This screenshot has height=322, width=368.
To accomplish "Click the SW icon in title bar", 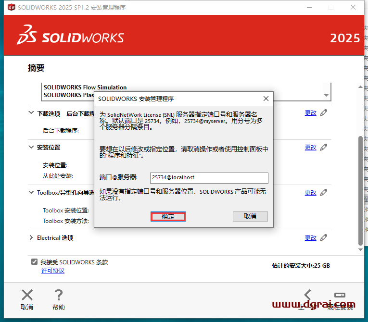I will [11, 7].
